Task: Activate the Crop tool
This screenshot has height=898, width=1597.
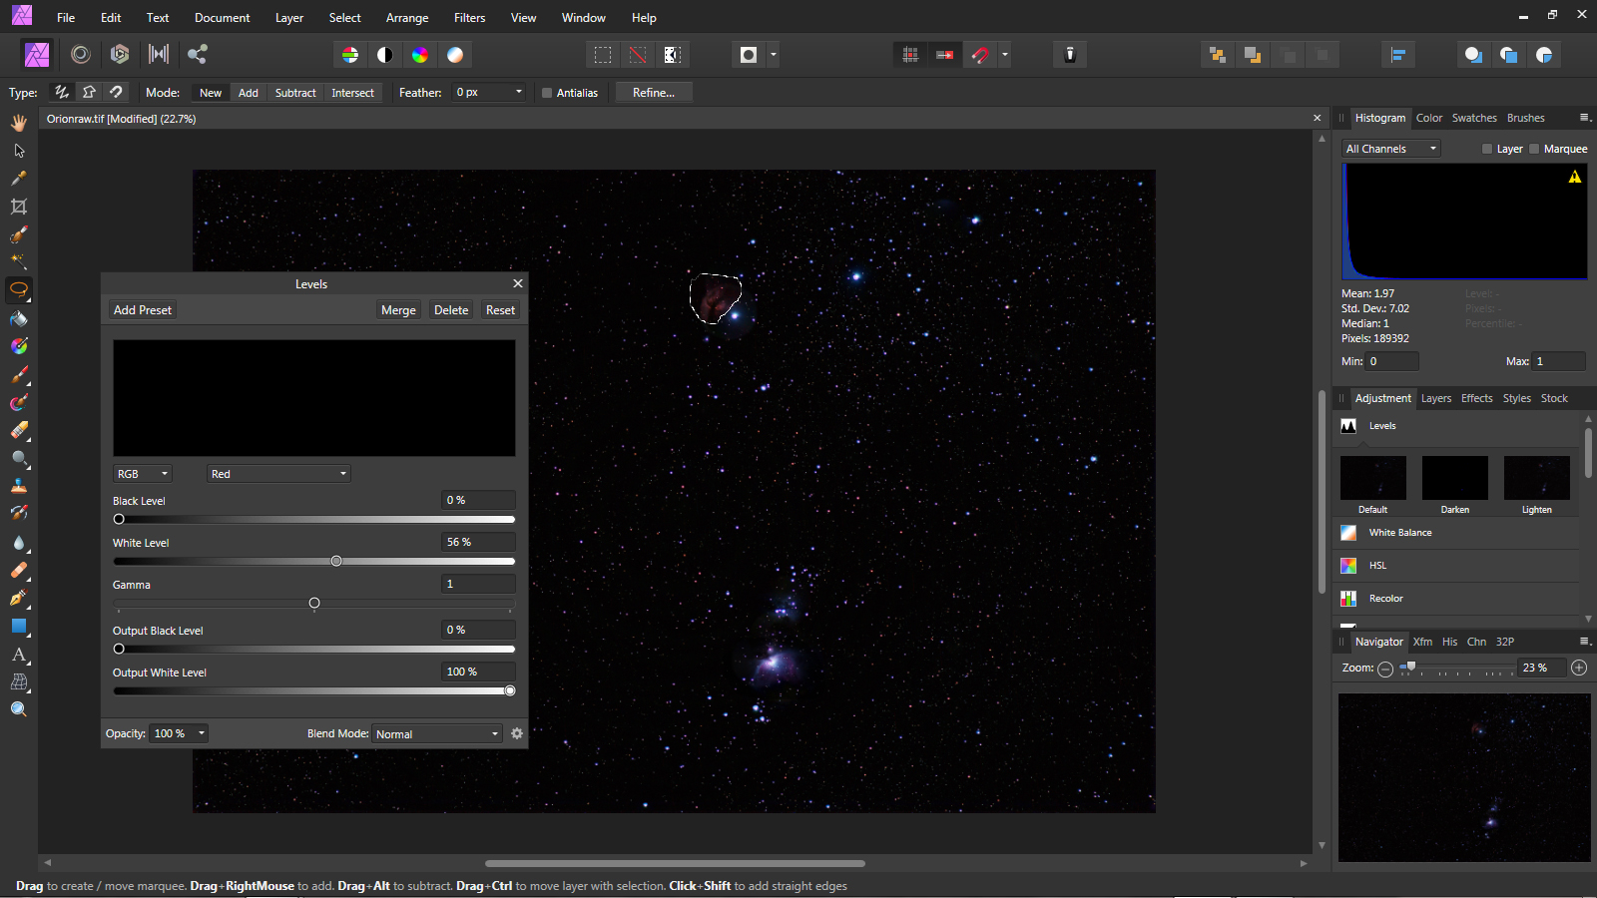Action: pos(18,207)
